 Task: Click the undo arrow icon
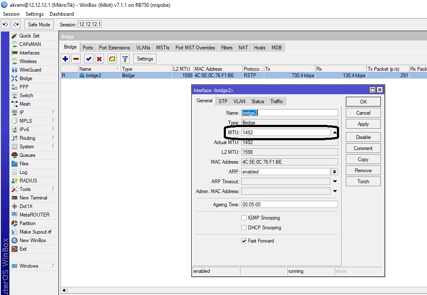[6, 25]
